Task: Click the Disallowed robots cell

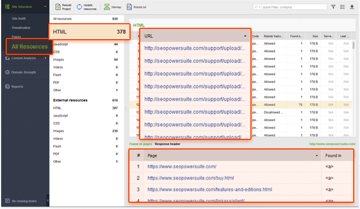Action: [273, 112]
